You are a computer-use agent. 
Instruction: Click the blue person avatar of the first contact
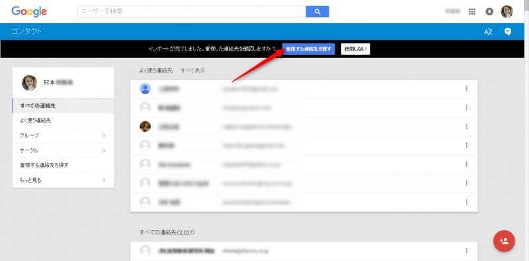(145, 89)
